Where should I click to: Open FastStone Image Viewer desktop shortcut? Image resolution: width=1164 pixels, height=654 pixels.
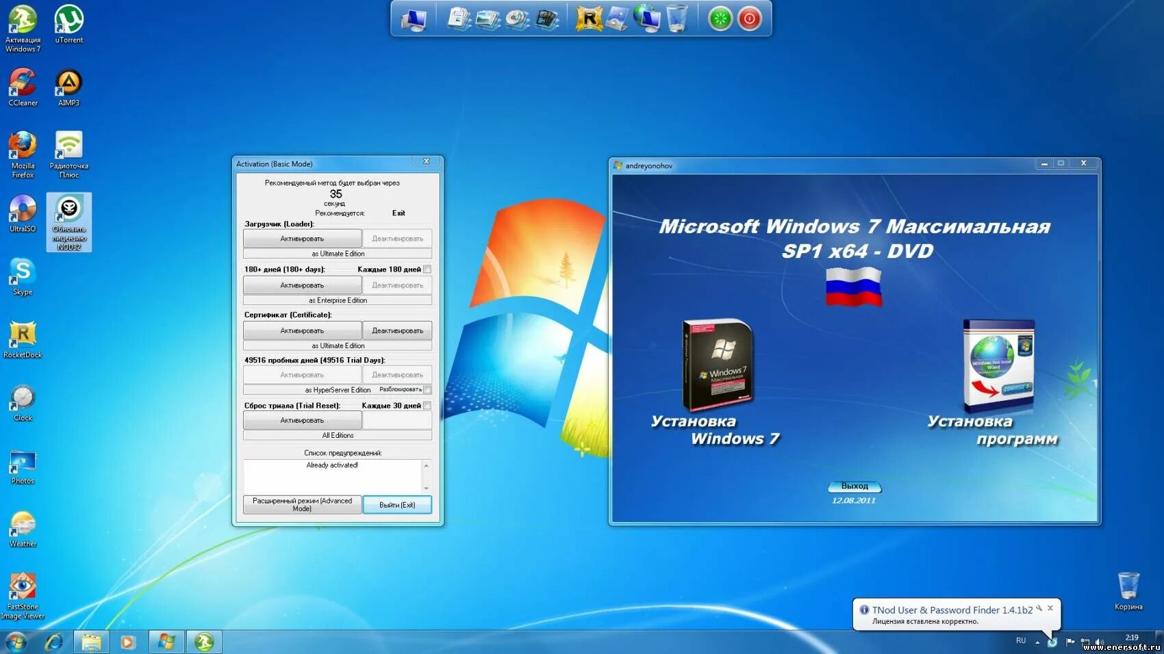pos(23,596)
